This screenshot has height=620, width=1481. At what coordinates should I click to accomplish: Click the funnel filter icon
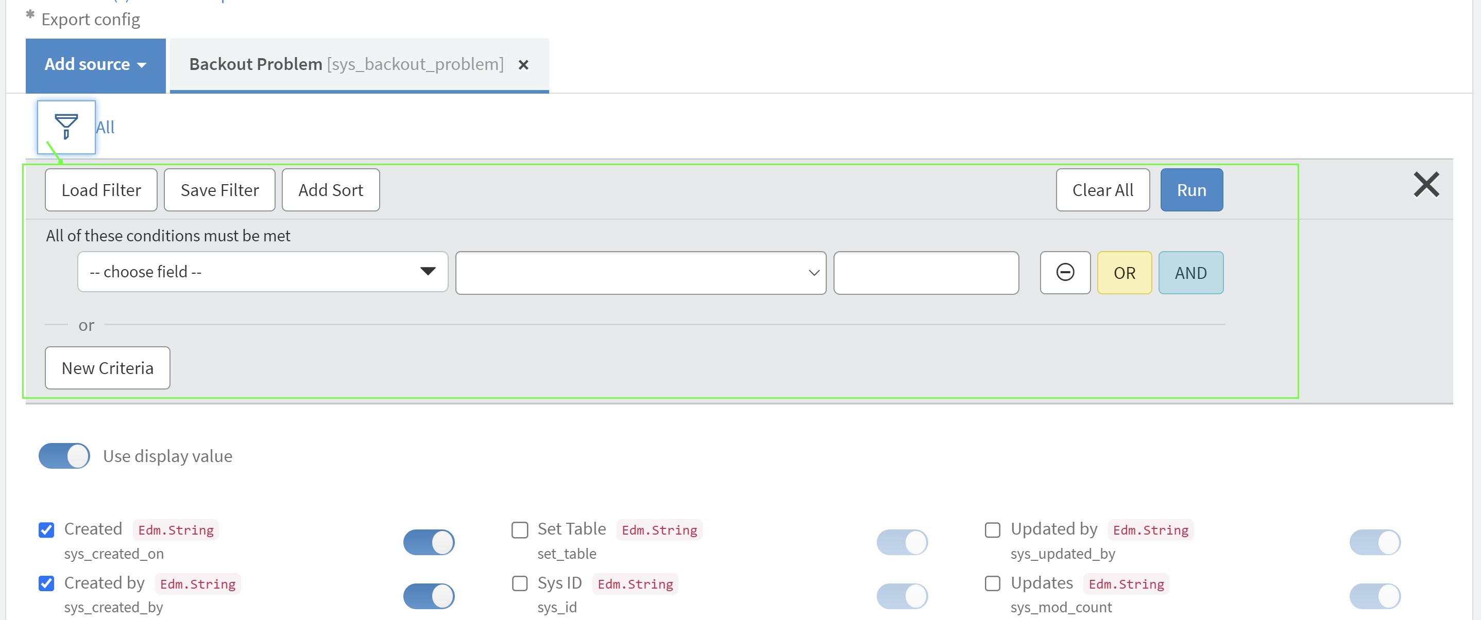[x=66, y=127]
